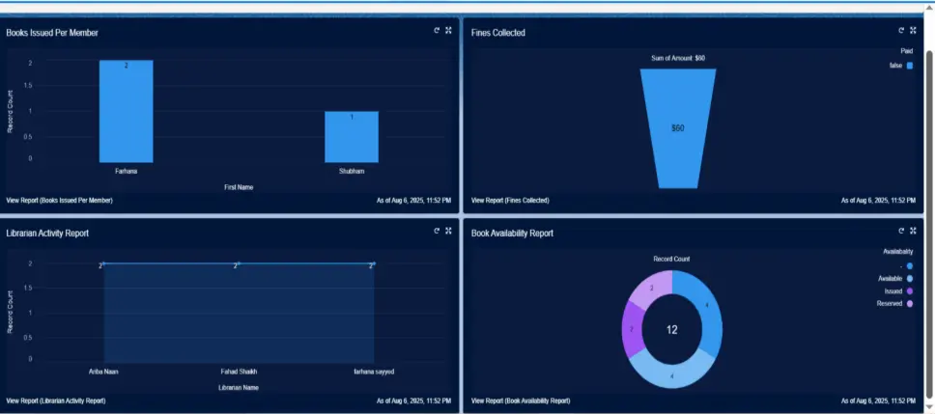Select the Issued legend swatch
The width and height of the screenshot is (936, 414).
coord(909,290)
